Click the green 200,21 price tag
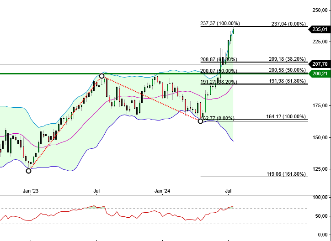 coord(320,74)
